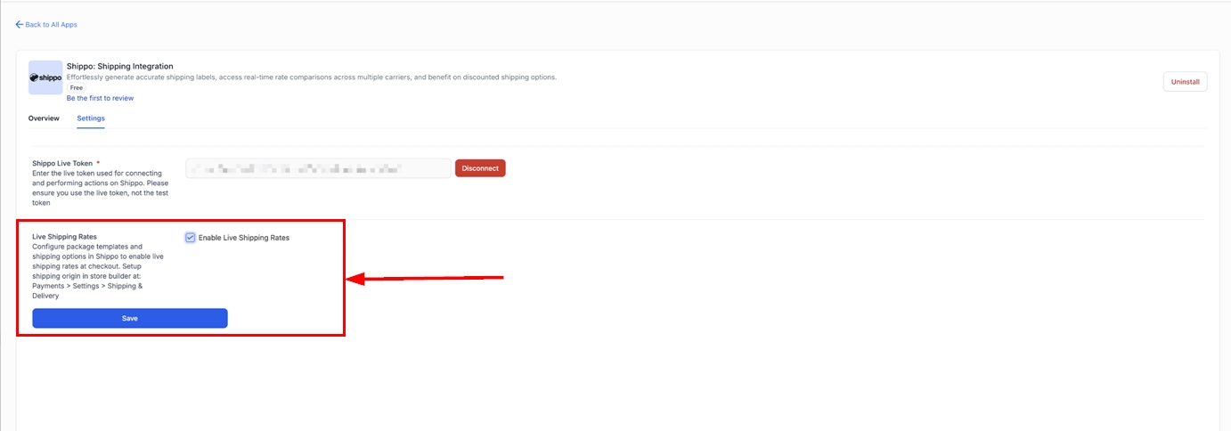Screen dimensions: 1231x431
Task: Click the 'Live Shipping Rates' section heading
Action: [64, 237]
